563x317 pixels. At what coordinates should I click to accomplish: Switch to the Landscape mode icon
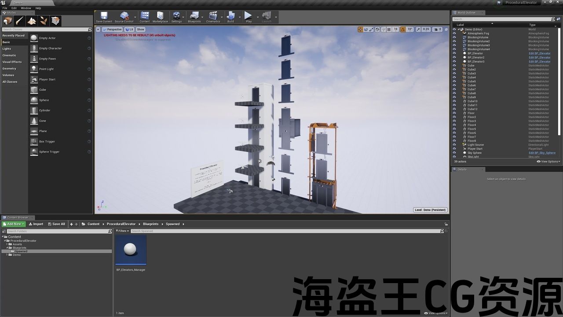pos(32,21)
